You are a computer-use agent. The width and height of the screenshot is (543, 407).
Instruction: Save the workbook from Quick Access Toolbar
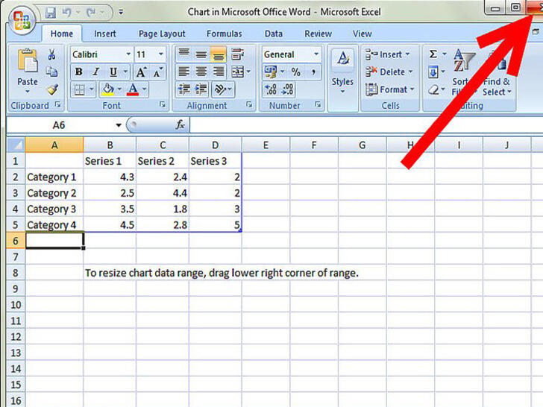click(x=51, y=13)
